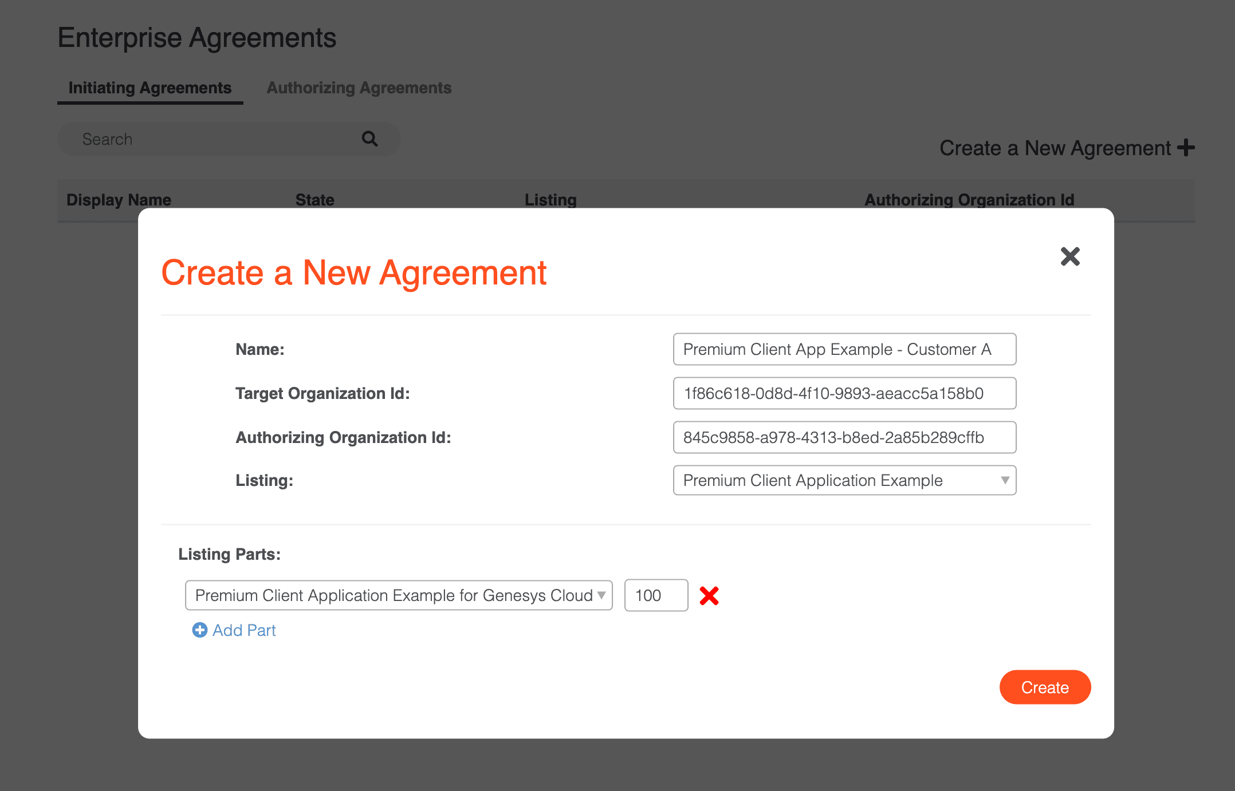The image size is (1235, 791).
Task: Click the blue plus Add Part icon
Action: tap(199, 630)
